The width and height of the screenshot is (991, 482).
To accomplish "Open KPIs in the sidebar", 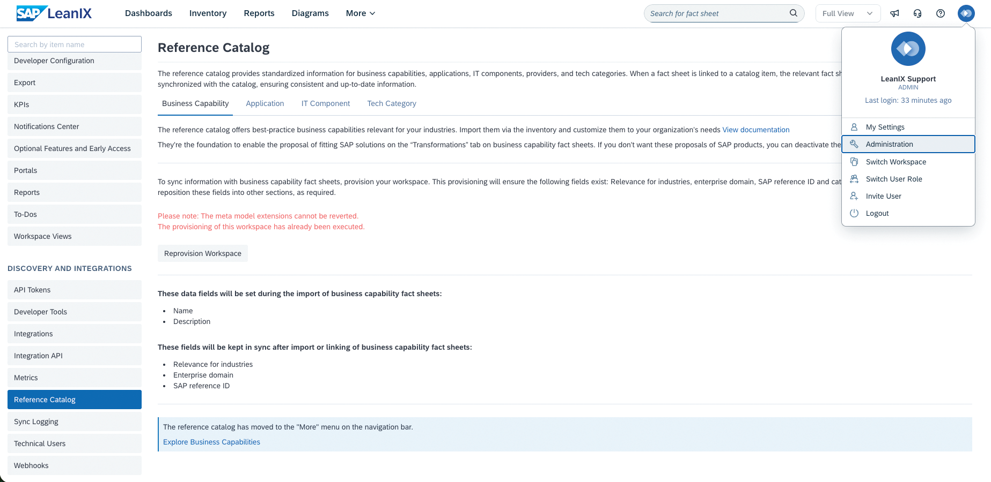I will 75,104.
